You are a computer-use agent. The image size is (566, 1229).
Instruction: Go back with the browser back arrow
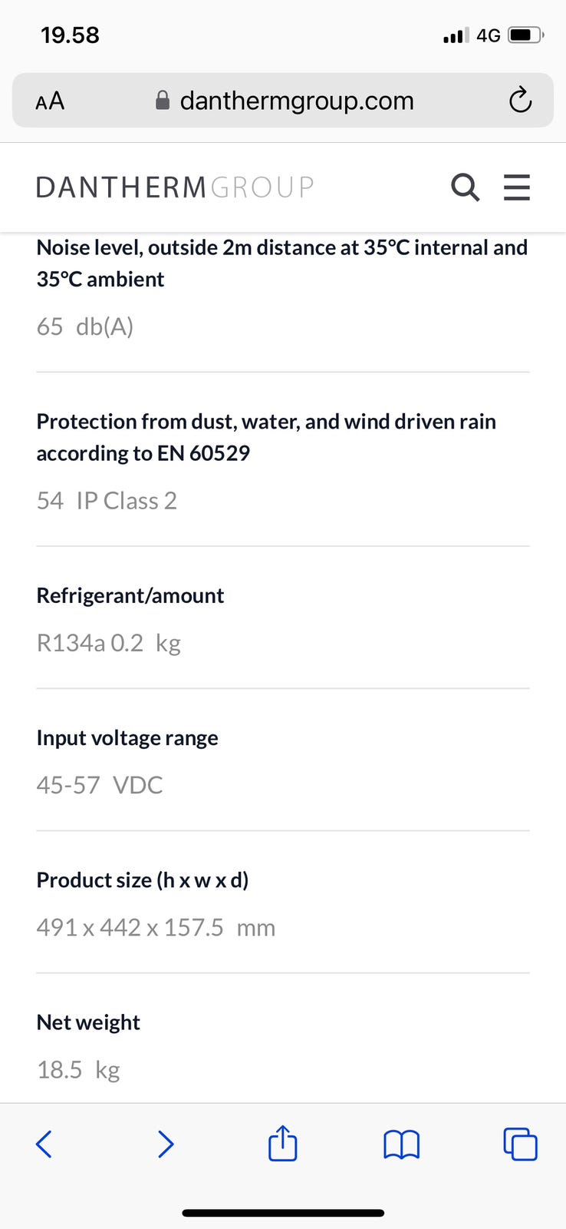44,1144
